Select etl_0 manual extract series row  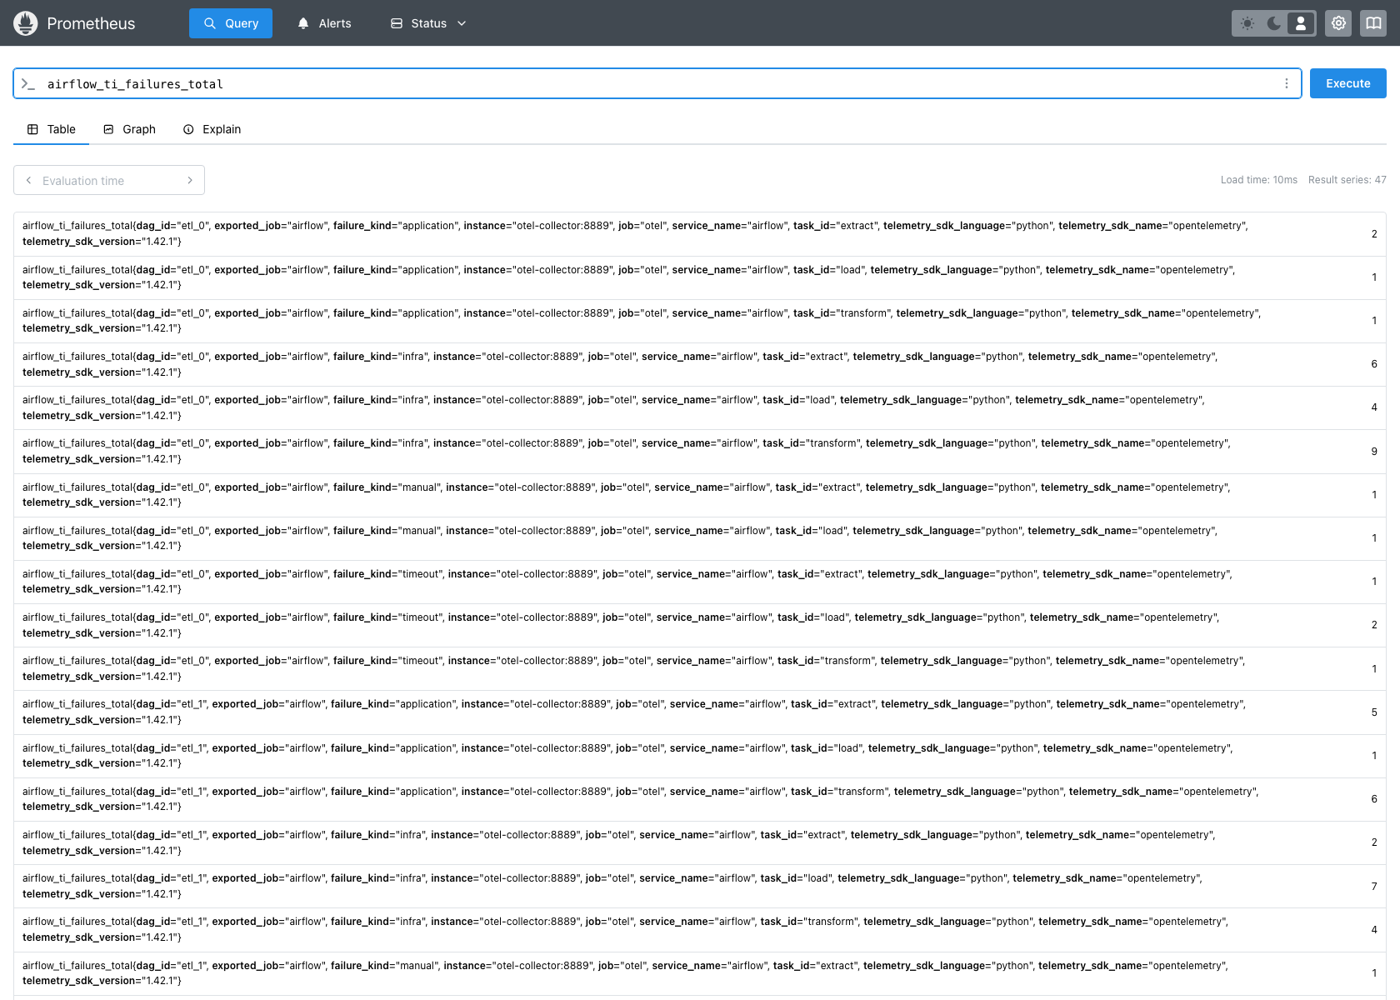coord(700,495)
